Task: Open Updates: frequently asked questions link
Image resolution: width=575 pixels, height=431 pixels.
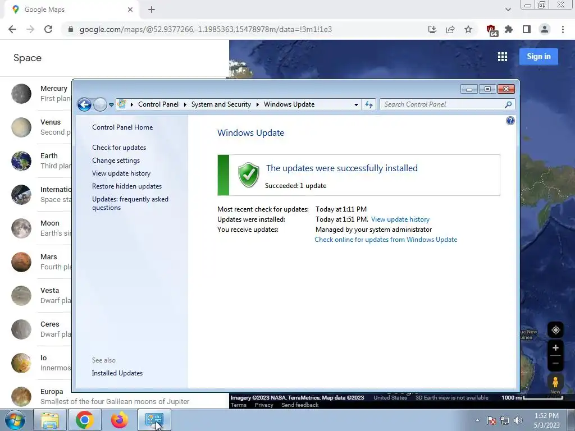Action: [x=130, y=203]
